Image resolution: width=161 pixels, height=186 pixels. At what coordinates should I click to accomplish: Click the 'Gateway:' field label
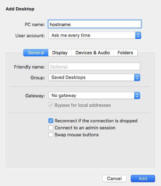tap(35, 96)
